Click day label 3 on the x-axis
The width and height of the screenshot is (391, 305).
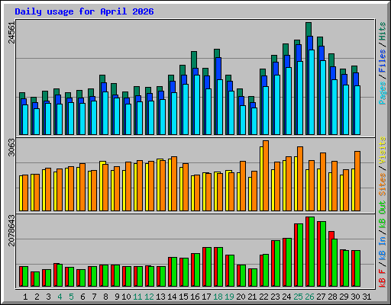tap(48, 297)
